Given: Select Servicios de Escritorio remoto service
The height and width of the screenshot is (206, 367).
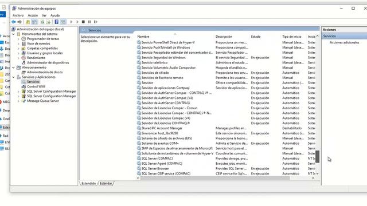Looking at the screenshot, I should (162, 78).
